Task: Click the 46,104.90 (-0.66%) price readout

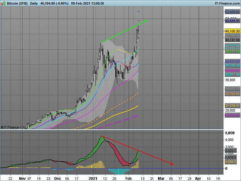Action: pyautogui.click(x=54, y=3)
